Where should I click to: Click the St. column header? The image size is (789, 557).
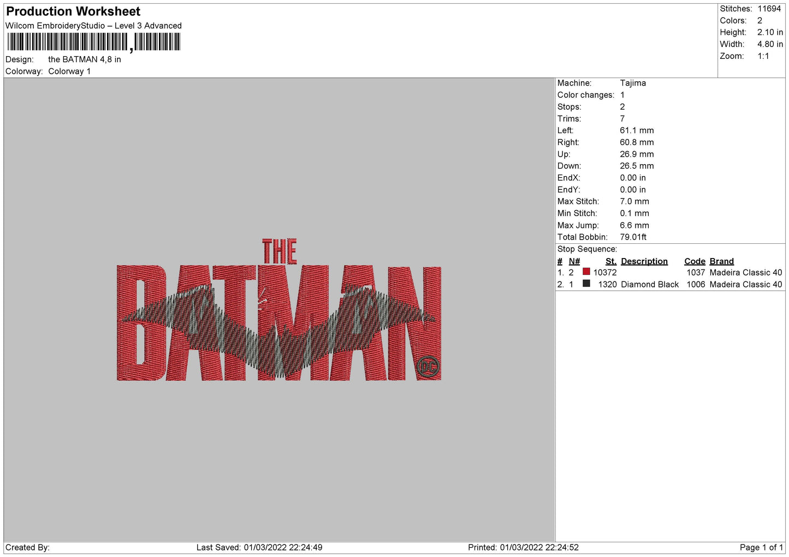point(610,261)
